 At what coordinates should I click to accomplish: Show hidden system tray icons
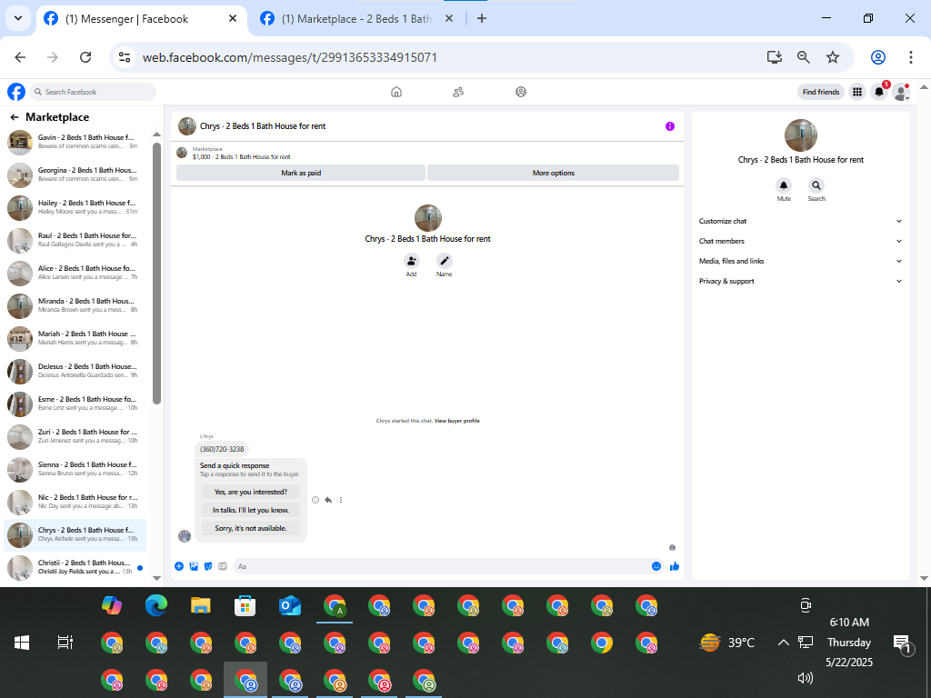tap(783, 643)
